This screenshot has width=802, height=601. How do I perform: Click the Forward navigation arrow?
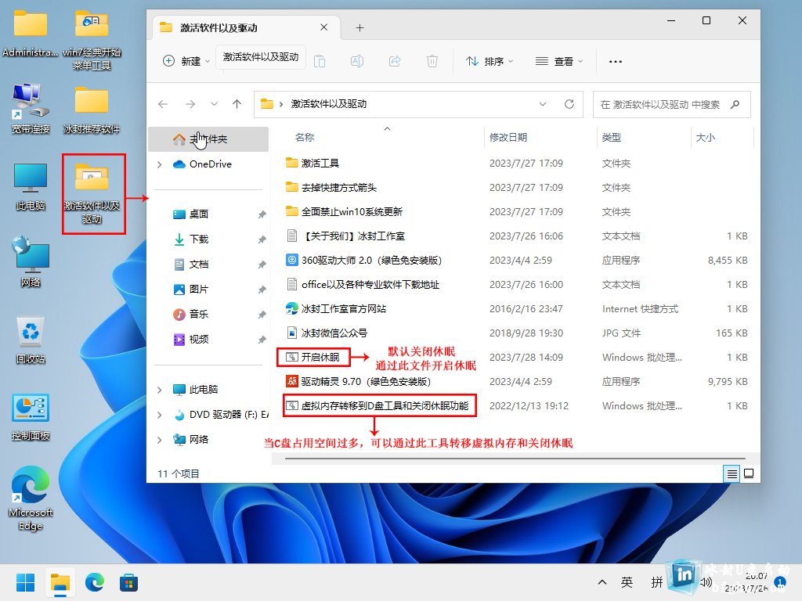pos(190,104)
